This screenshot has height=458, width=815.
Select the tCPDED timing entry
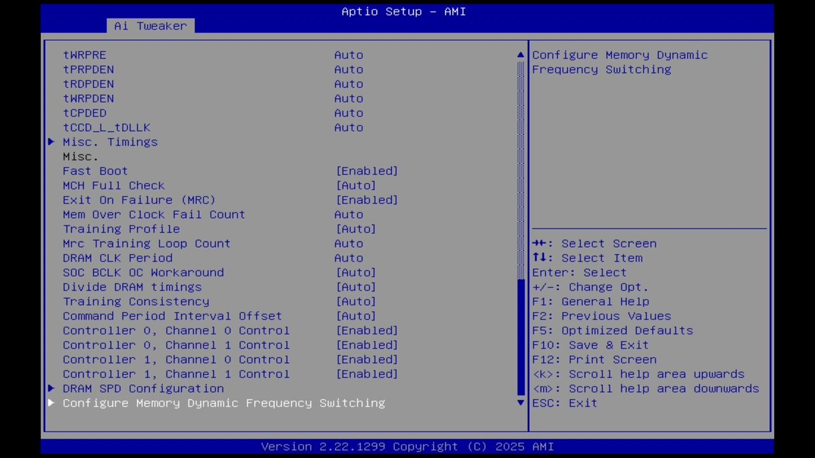click(x=85, y=113)
